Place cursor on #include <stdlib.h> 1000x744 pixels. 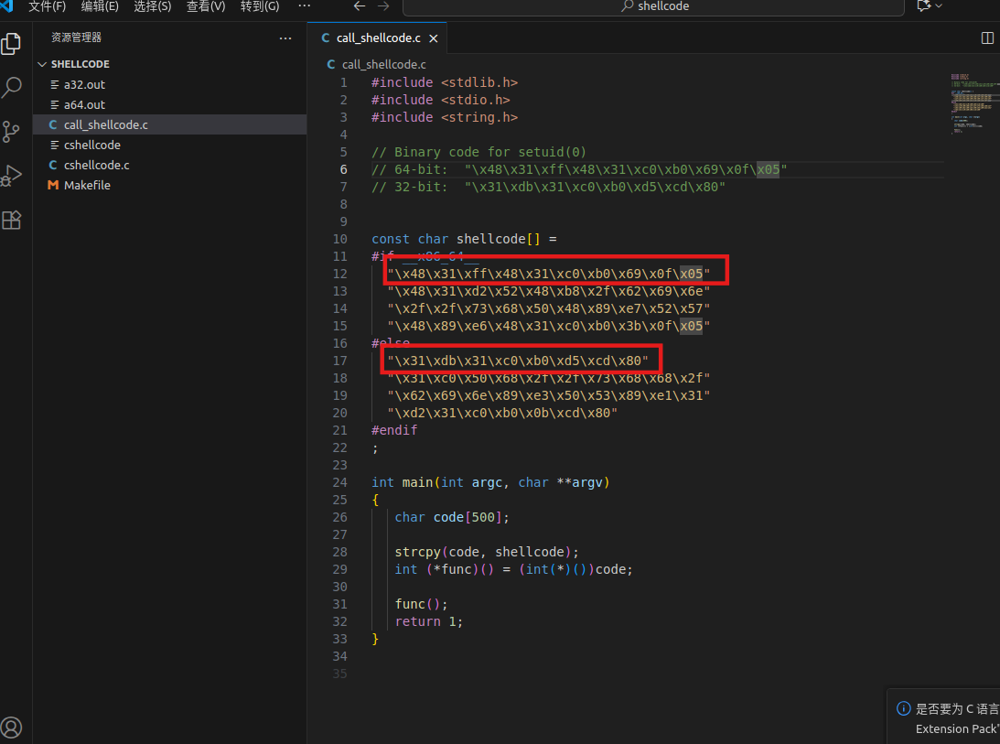[x=445, y=82]
